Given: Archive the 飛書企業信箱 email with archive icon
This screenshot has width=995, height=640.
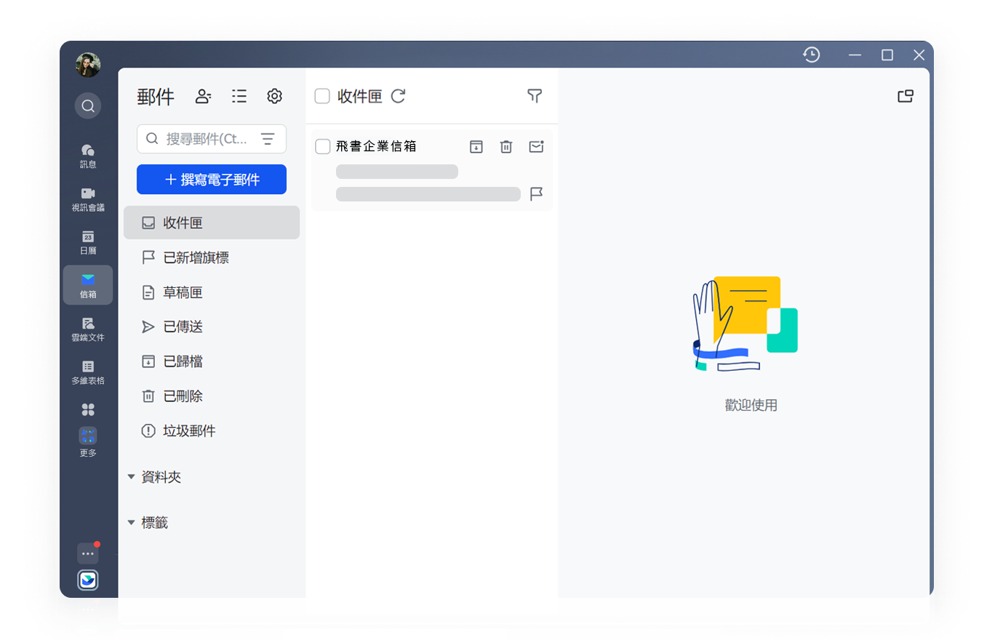Looking at the screenshot, I should [x=476, y=147].
